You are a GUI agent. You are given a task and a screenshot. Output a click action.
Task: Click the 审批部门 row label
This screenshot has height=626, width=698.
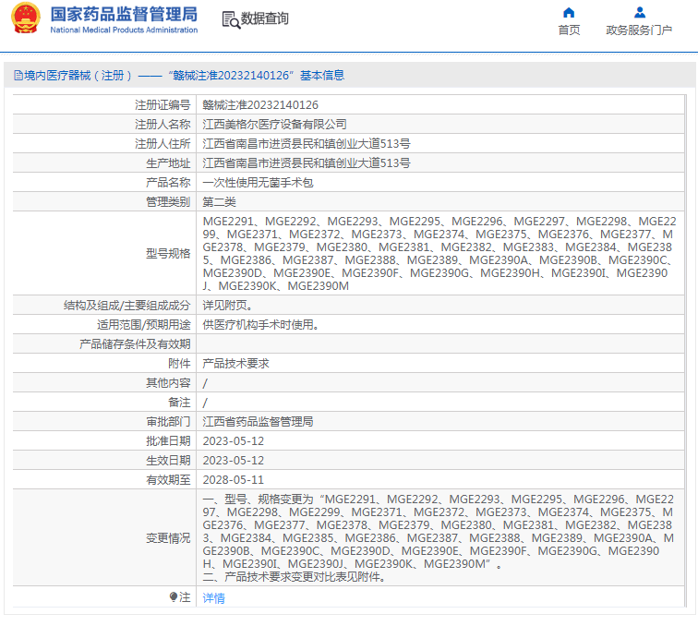point(168,421)
